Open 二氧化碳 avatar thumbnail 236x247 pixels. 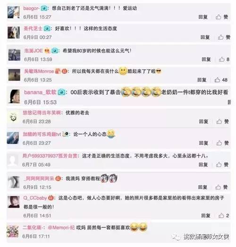(13, 231)
